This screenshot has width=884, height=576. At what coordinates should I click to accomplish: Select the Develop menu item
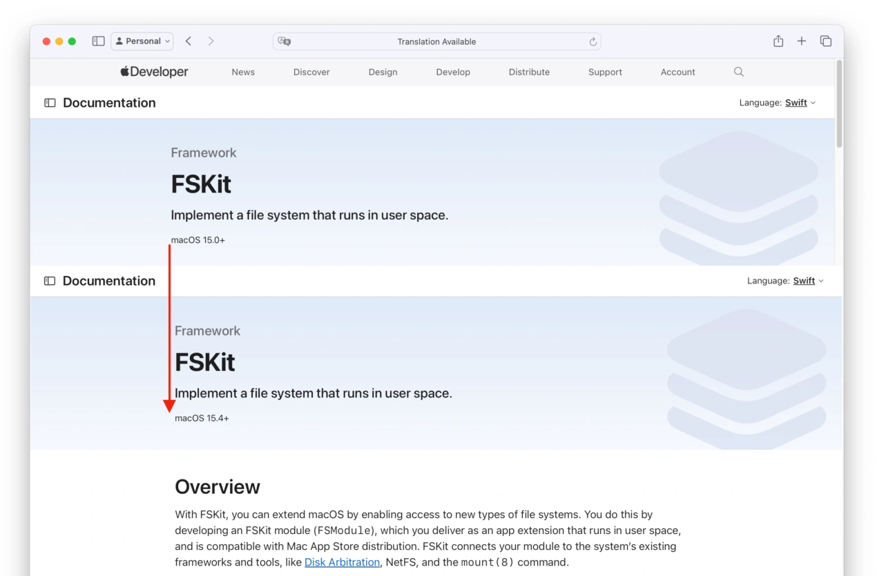point(453,72)
